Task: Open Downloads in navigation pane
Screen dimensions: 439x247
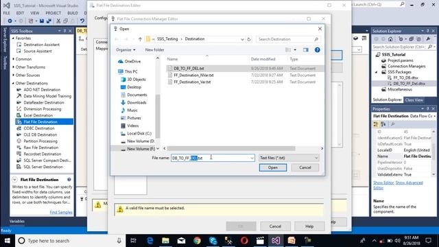Action: tap(134, 102)
